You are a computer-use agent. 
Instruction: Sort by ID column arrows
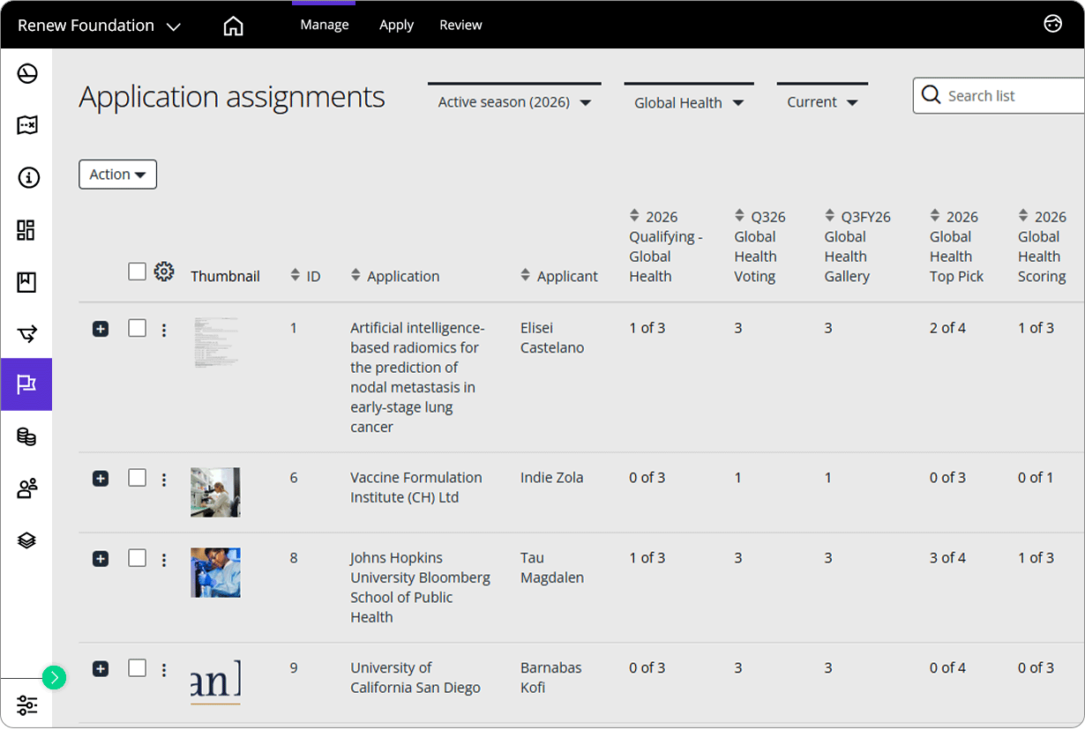pyautogui.click(x=296, y=276)
